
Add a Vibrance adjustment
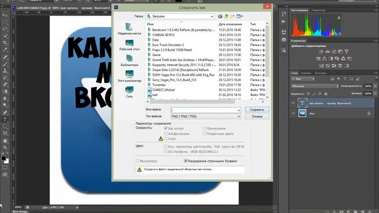pyautogui.click(x=346, y=51)
